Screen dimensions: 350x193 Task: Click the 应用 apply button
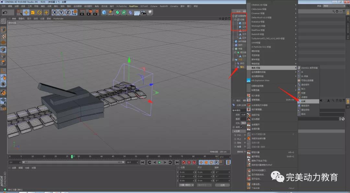click(222, 185)
